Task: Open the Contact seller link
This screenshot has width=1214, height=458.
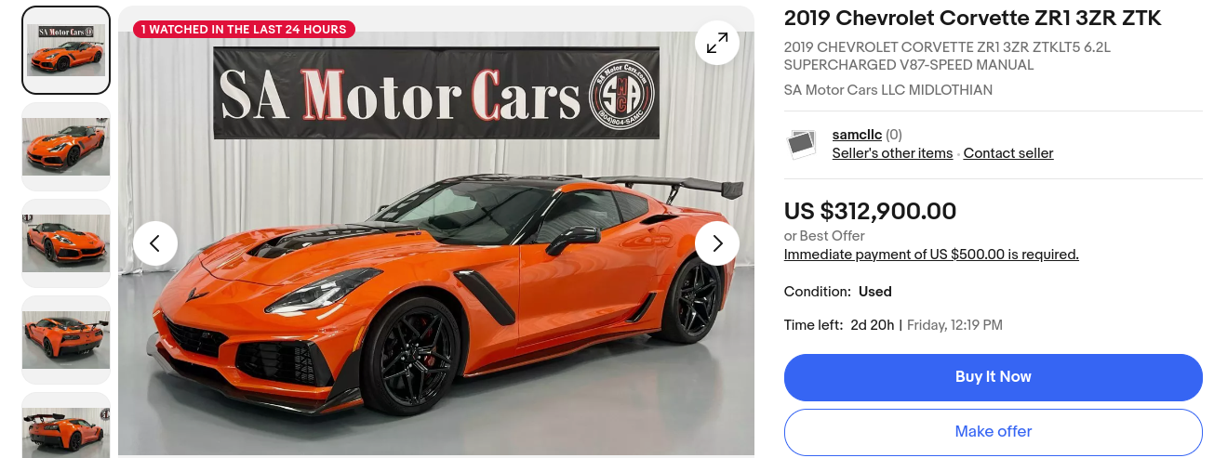Action: (1008, 153)
